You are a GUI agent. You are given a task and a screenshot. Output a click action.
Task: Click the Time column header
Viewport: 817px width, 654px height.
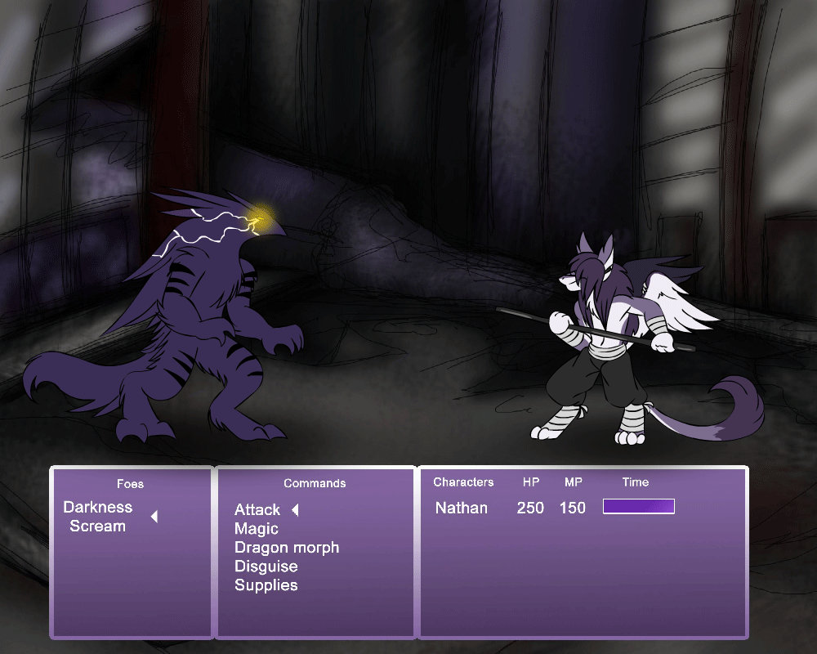pyautogui.click(x=635, y=482)
